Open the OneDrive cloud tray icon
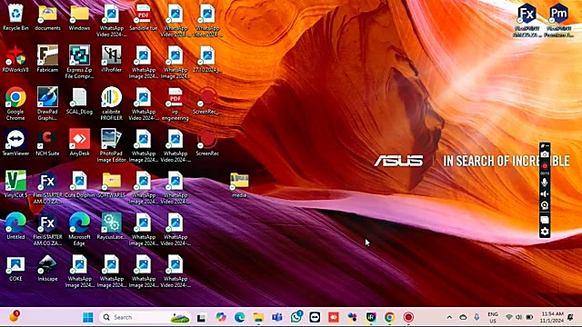Image resolution: width=582 pixels, height=327 pixels. [x=463, y=317]
